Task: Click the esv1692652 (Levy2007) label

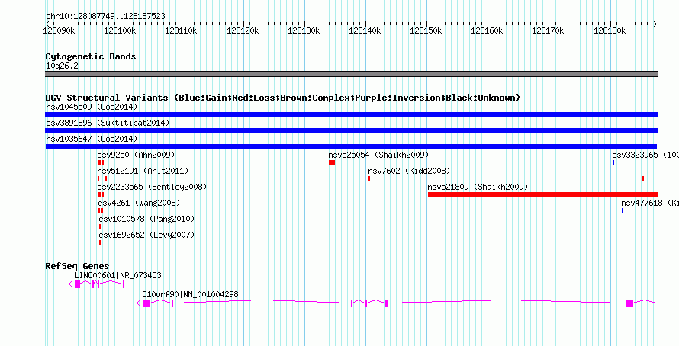Action: 146,235
